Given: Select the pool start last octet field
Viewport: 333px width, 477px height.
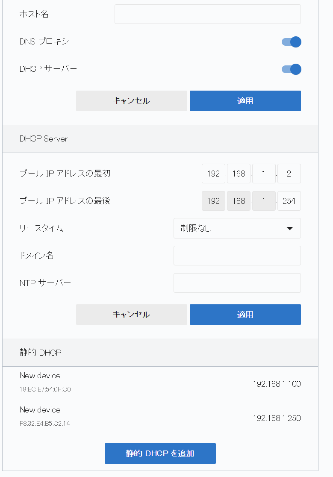Looking at the screenshot, I should tap(289, 174).
